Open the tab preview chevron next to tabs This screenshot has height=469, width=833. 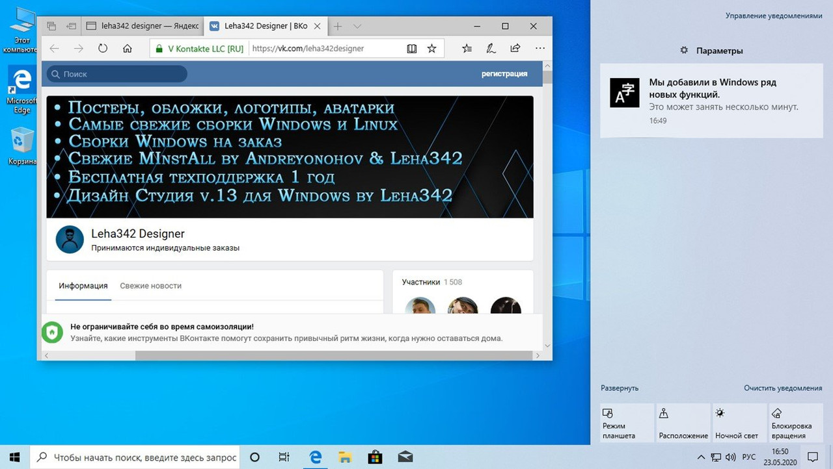click(355, 26)
